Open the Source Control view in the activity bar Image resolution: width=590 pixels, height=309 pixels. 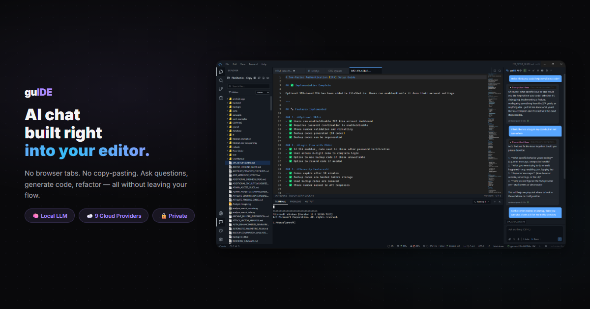click(x=221, y=89)
